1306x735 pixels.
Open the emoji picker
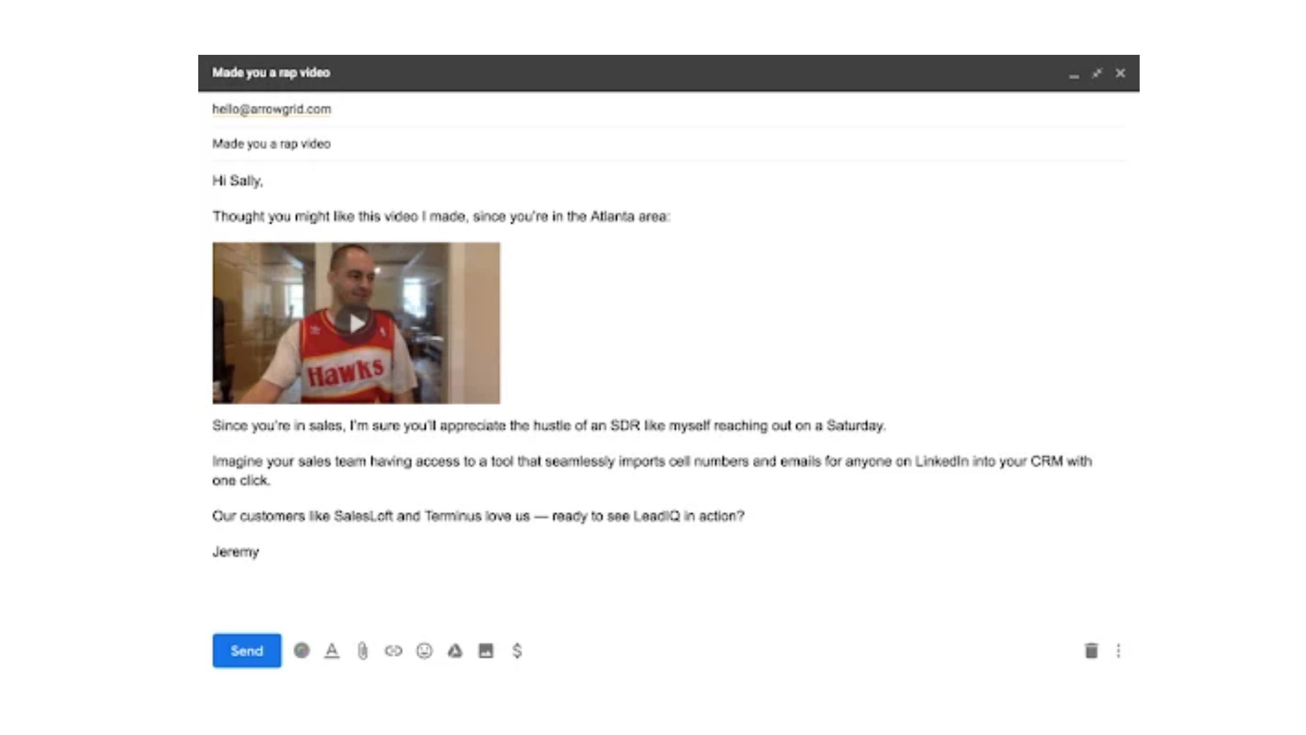coord(424,650)
